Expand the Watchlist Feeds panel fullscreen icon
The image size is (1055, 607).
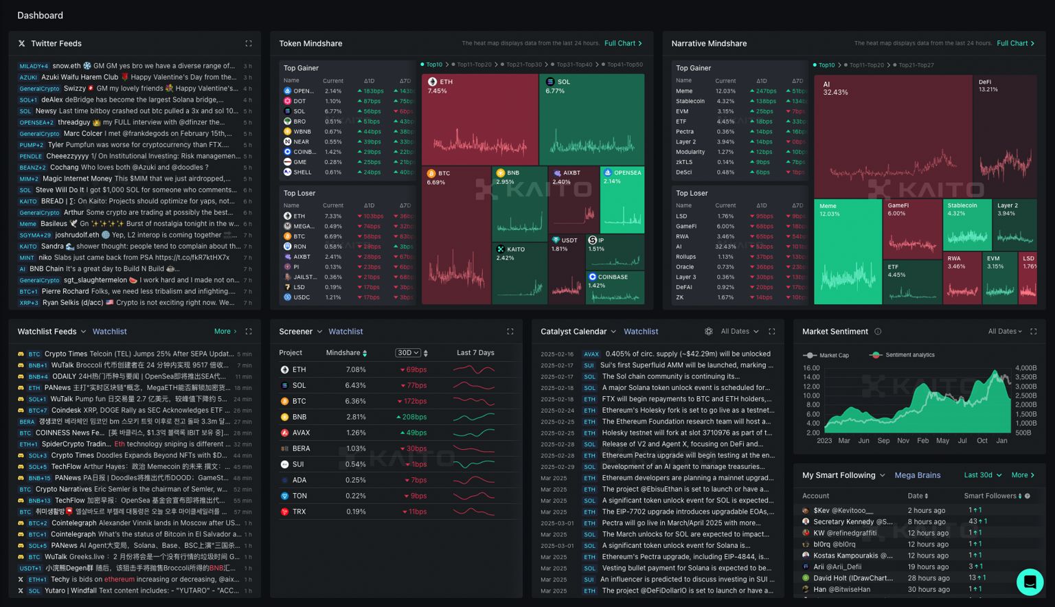(249, 332)
